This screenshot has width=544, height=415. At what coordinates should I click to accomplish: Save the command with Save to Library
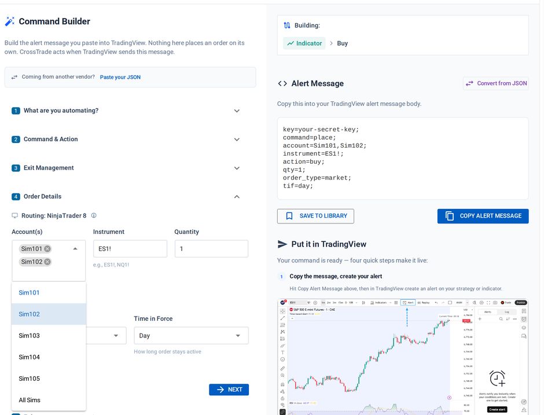315,216
